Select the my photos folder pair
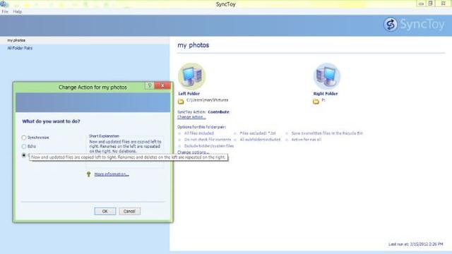The image size is (452, 254). coord(16,40)
